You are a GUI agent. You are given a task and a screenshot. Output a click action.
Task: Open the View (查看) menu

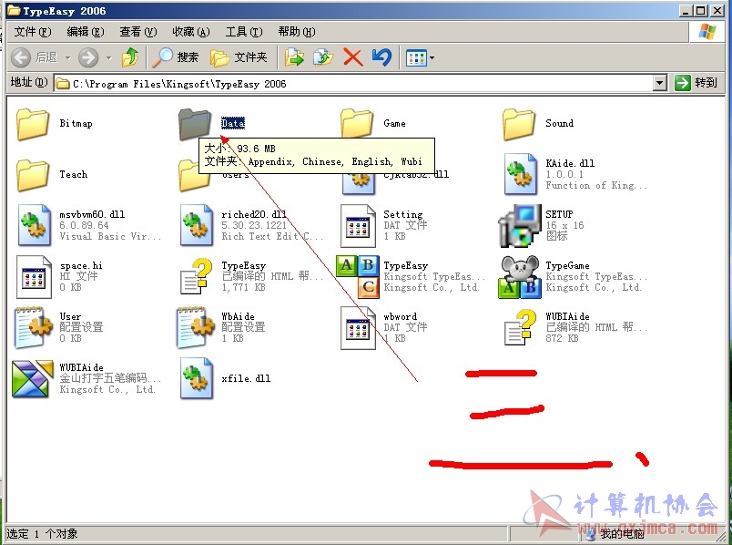[x=138, y=32]
